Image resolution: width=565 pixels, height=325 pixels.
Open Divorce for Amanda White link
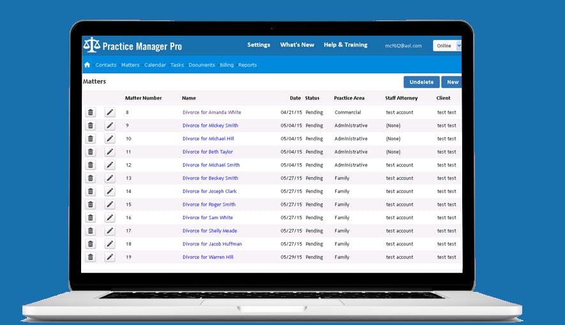(212, 112)
